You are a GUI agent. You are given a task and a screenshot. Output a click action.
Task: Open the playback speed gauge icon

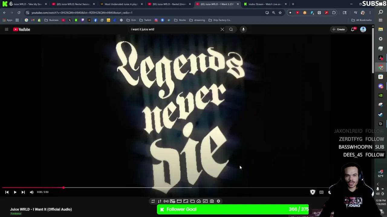(x=199, y=201)
